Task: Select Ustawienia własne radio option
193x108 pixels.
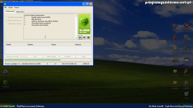Action: click(14, 24)
